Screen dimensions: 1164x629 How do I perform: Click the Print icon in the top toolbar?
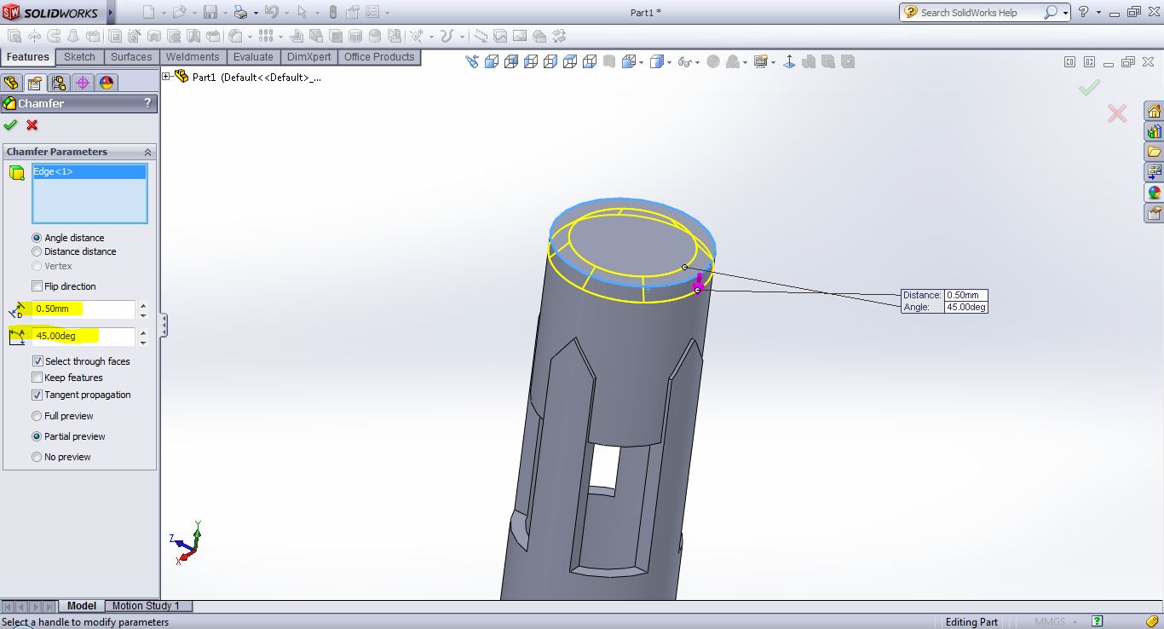point(240,12)
